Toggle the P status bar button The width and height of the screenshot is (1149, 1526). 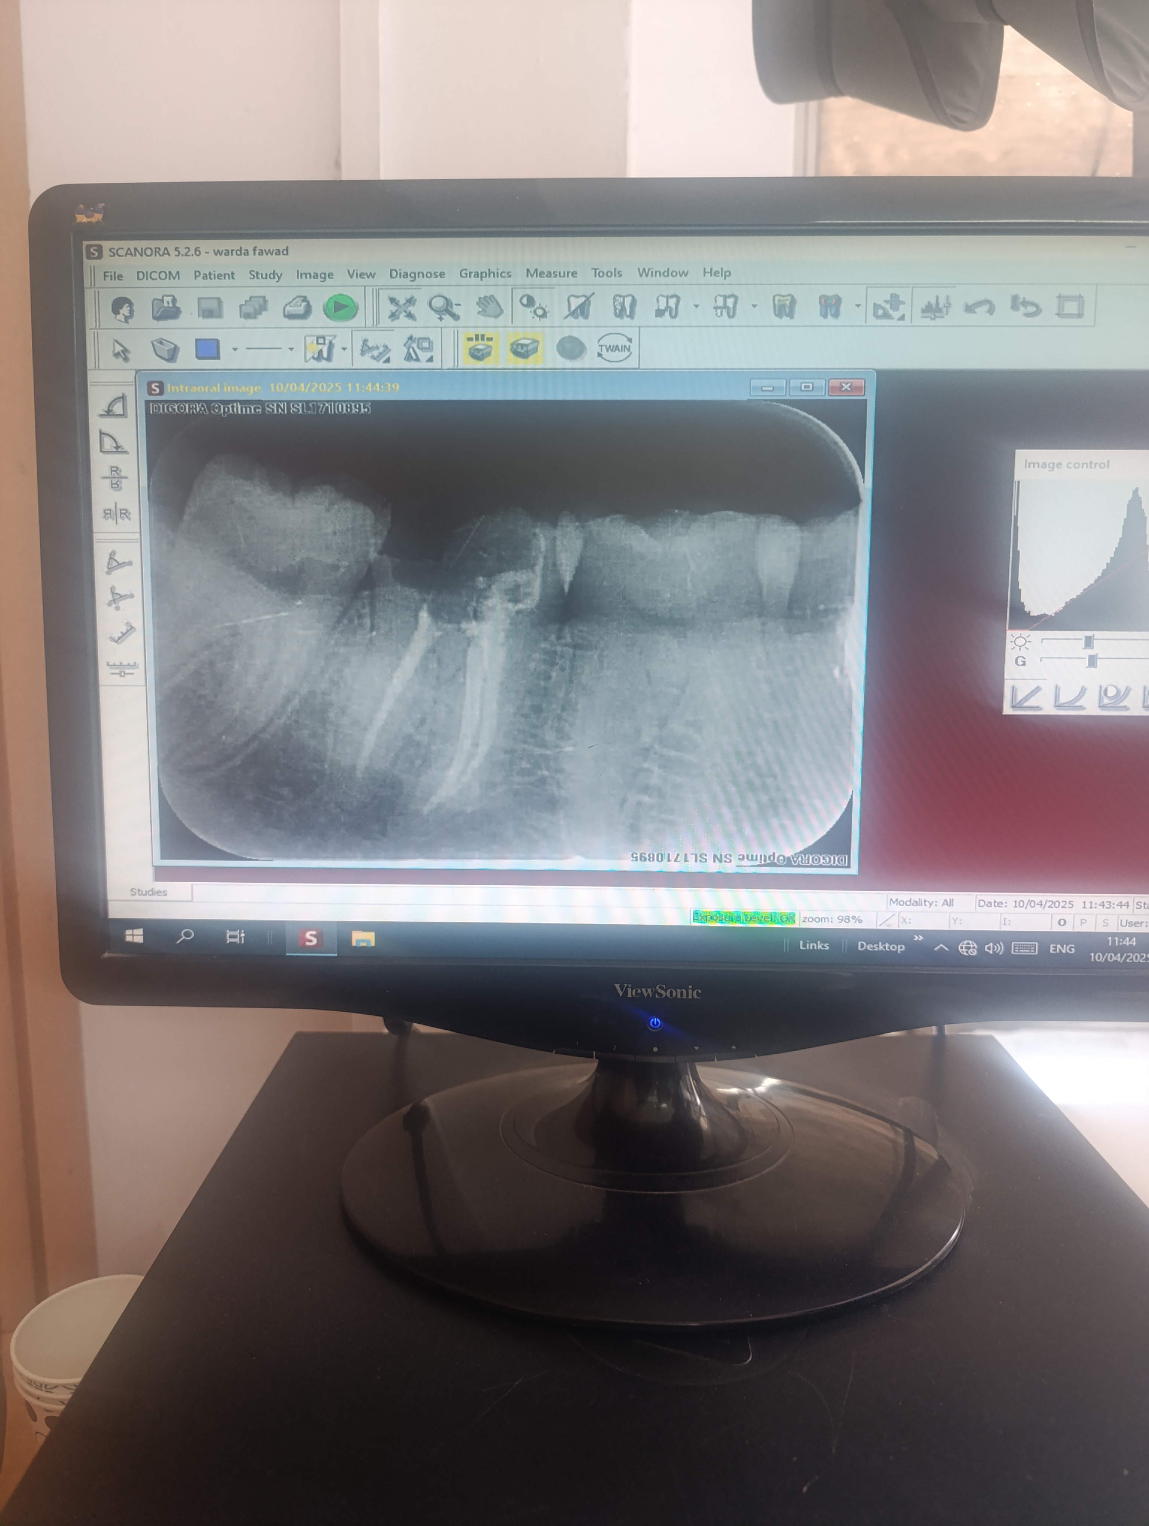pyautogui.click(x=1084, y=922)
